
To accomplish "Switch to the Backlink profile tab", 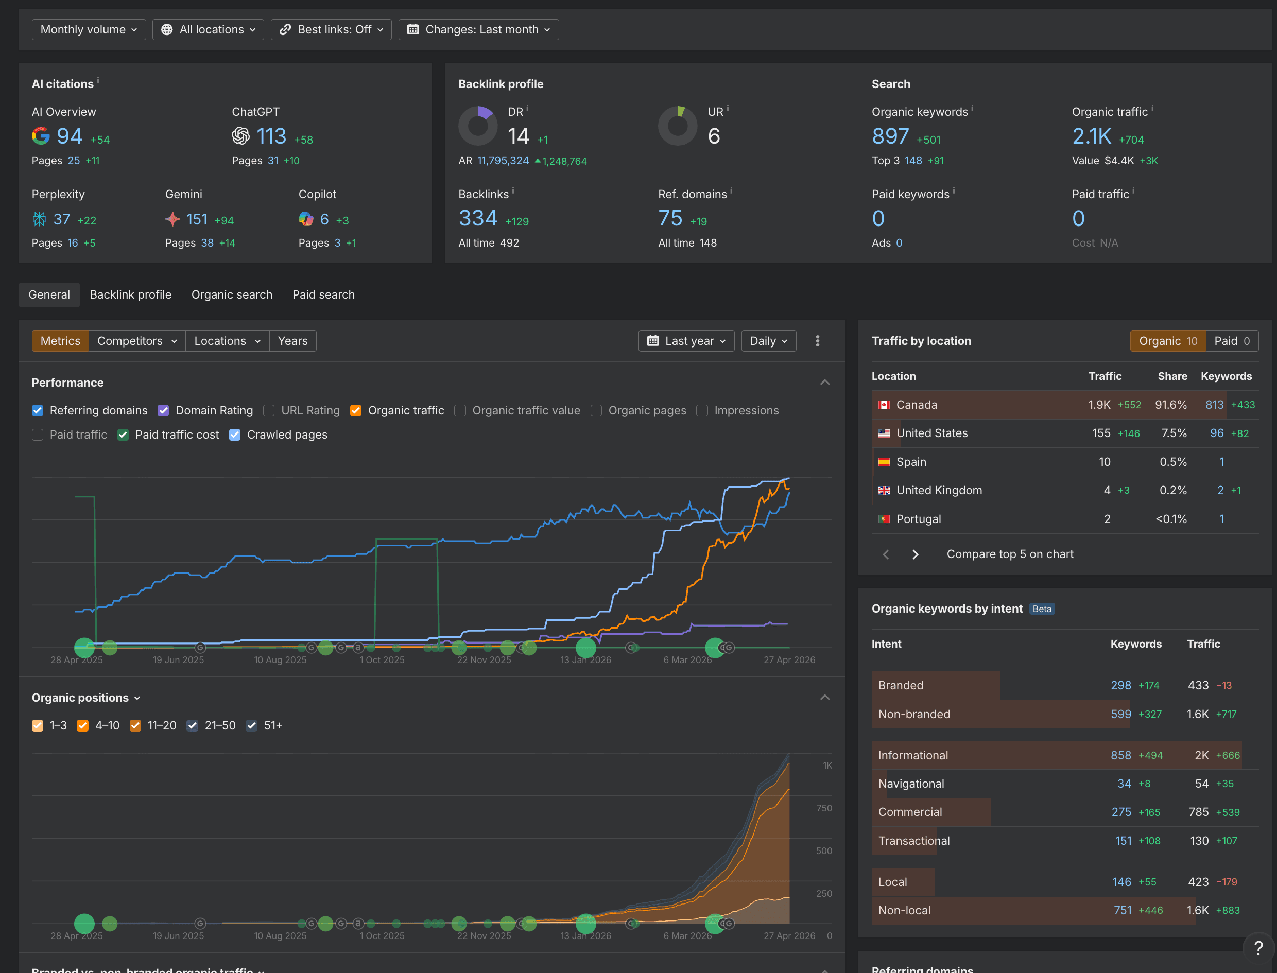I will [130, 295].
